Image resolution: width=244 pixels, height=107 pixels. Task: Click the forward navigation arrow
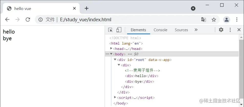17,19
